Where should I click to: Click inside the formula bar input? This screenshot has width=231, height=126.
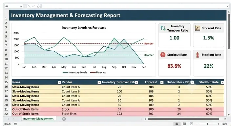[134, 6]
